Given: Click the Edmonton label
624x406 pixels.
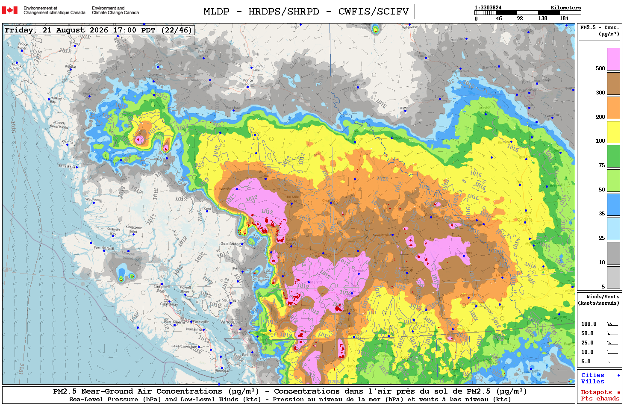Looking at the screenshot, I should point(528,90).
